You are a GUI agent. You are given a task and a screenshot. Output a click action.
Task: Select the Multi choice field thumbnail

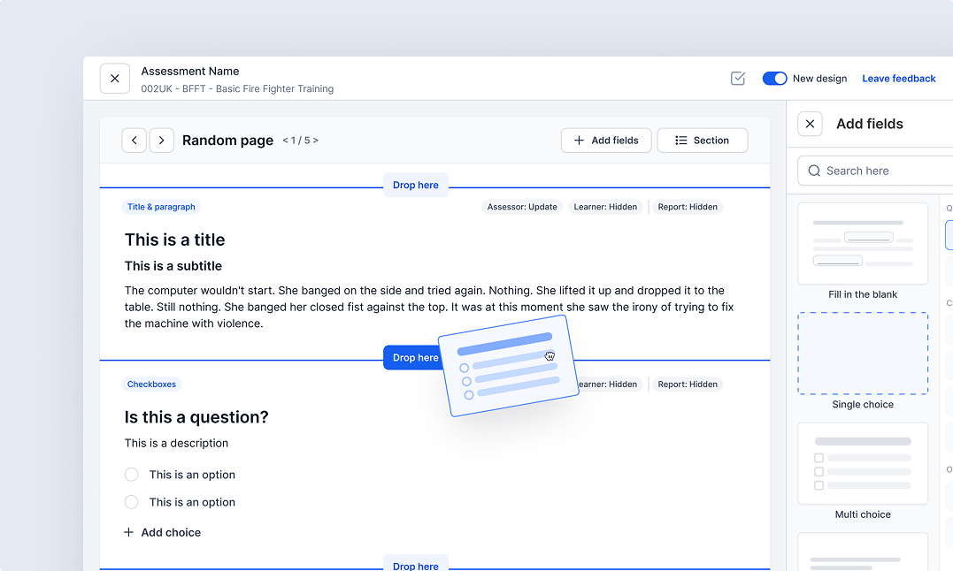coord(863,463)
